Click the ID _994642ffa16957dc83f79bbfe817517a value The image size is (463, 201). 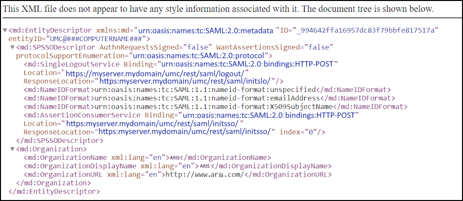(x=366, y=30)
